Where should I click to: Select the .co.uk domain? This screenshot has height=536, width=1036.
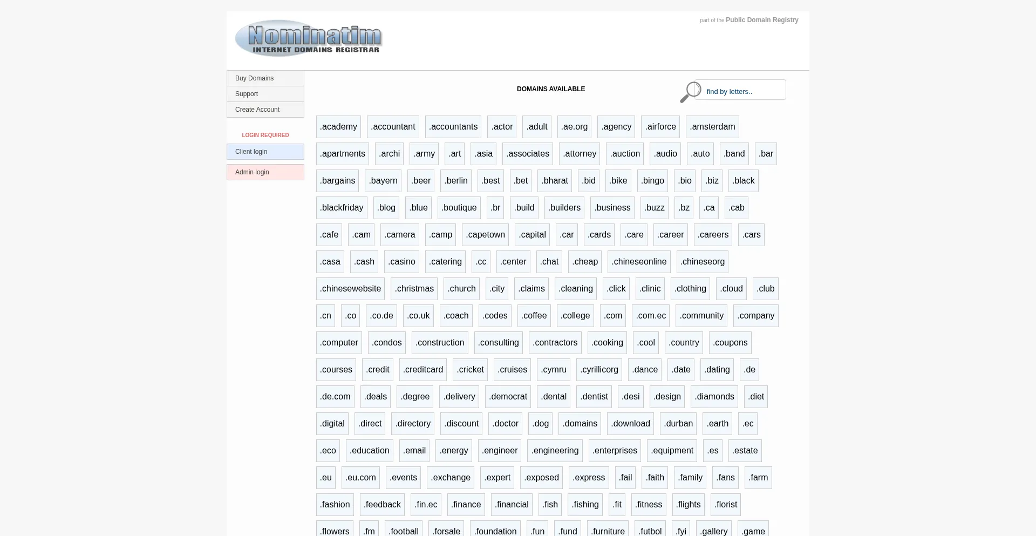tap(418, 316)
